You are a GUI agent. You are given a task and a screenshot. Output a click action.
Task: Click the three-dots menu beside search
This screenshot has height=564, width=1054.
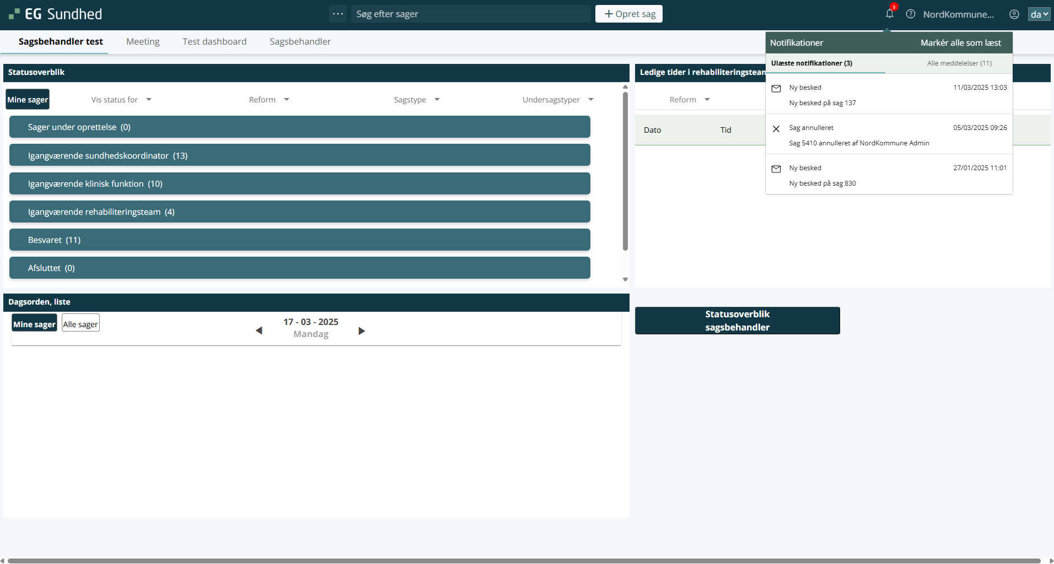338,14
